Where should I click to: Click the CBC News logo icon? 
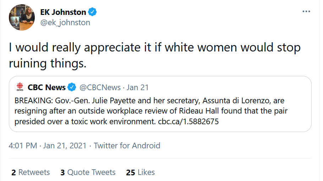pyautogui.click(x=20, y=87)
